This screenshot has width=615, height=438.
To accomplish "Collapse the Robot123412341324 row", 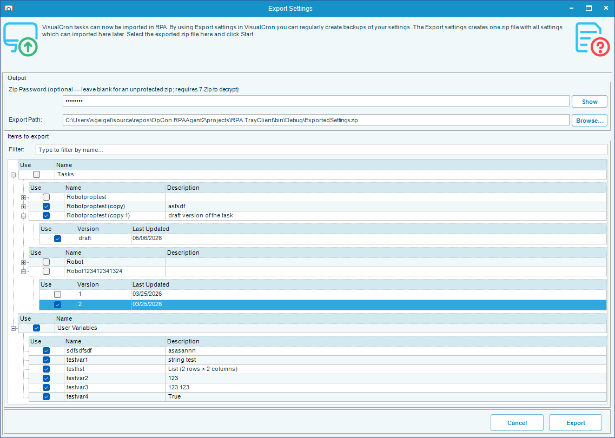I will point(24,271).
